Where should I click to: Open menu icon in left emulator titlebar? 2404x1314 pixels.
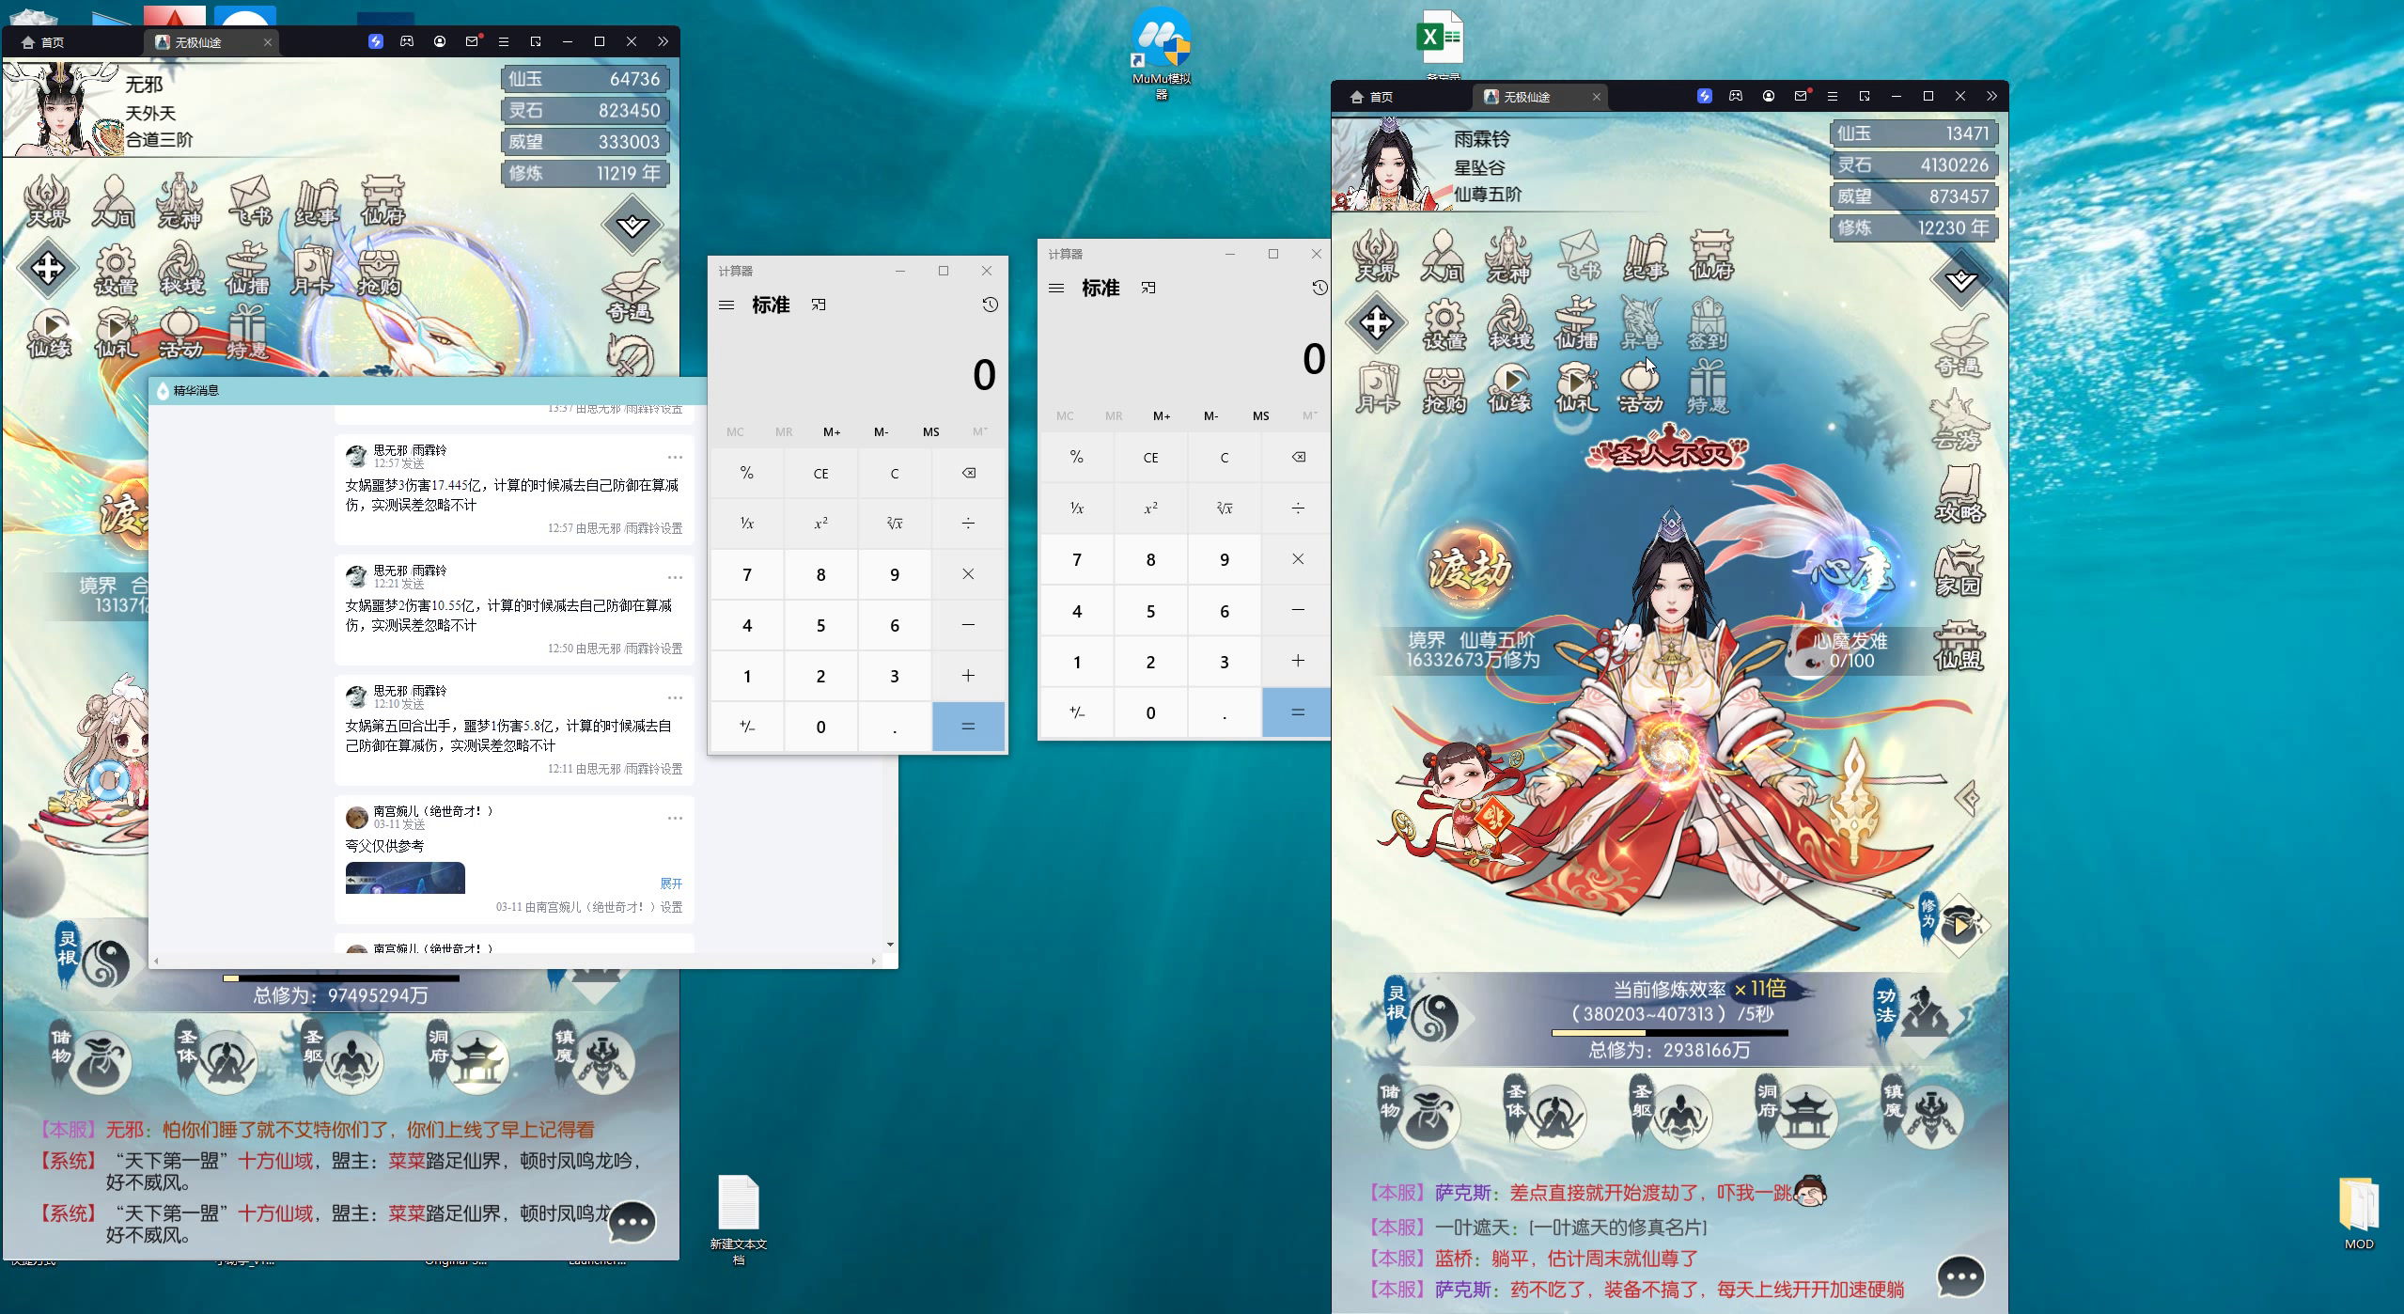503,41
